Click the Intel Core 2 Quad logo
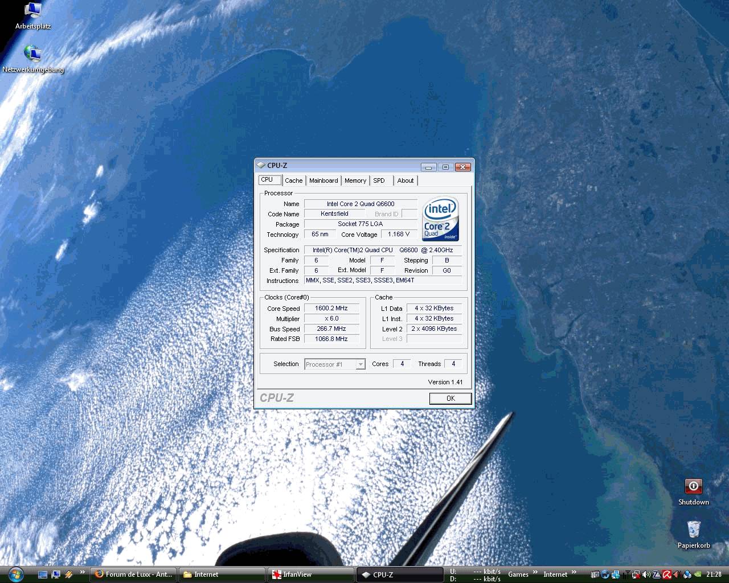The height and width of the screenshot is (583, 729). click(x=441, y=219)
